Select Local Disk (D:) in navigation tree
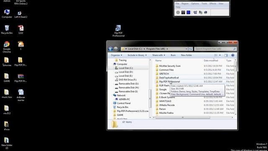268x151 pixels. (126, 72)
